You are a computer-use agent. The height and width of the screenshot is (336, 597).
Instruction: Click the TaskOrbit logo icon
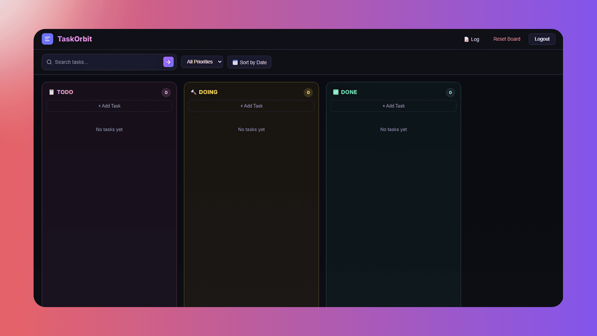pos(47,39)
